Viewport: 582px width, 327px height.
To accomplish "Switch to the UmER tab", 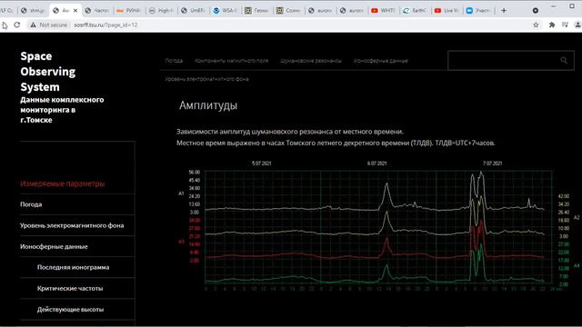I will pos(193,10).
